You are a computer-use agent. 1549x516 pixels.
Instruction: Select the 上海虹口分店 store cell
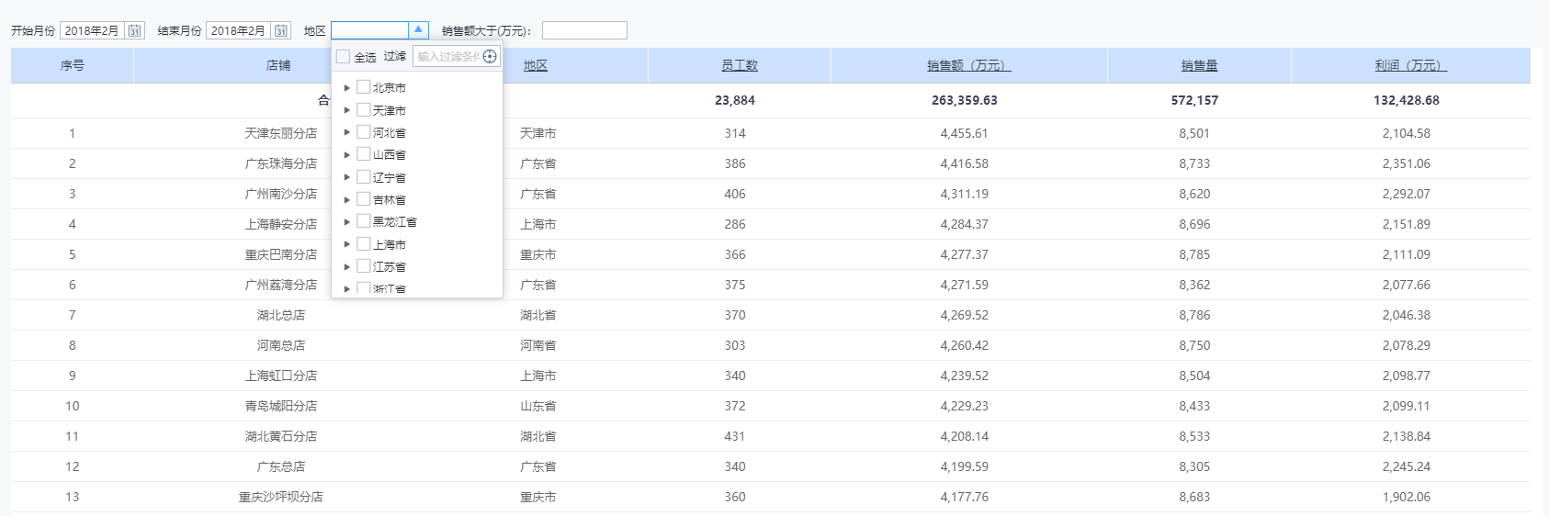coord(281,376)
